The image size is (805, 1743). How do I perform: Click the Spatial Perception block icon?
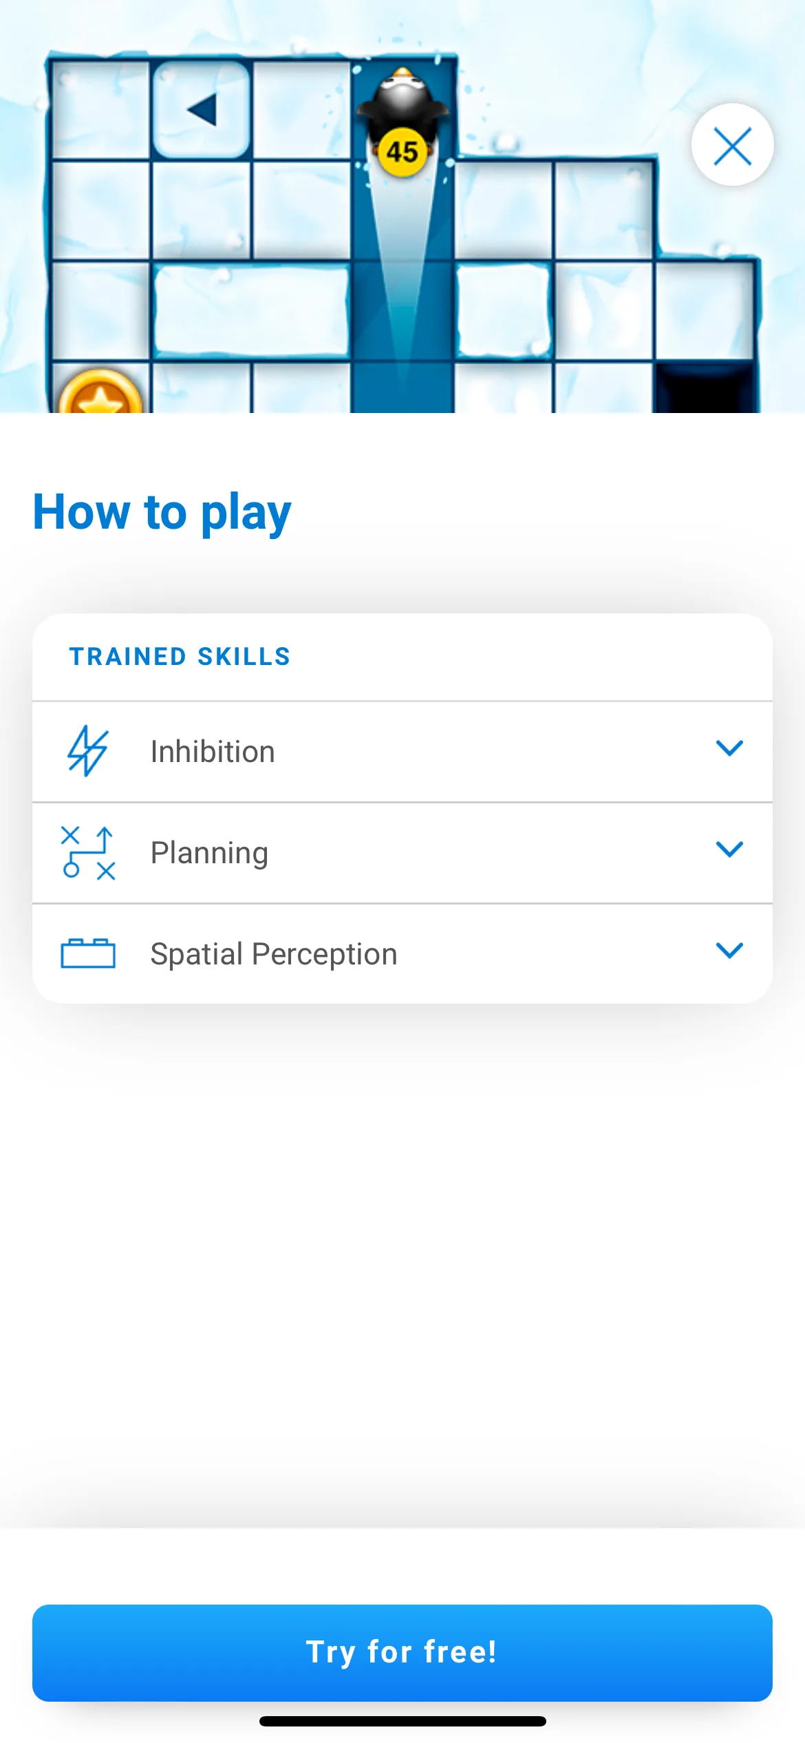(87, 953)
